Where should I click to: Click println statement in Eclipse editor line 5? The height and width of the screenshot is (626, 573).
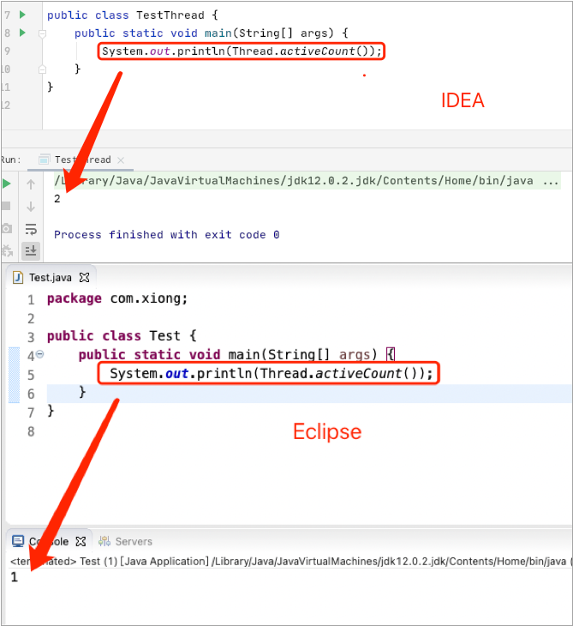(x=272, y=374)
